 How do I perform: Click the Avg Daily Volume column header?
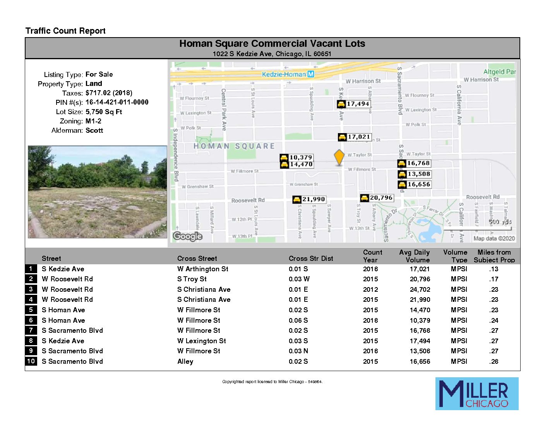click(x=415, y=256)
